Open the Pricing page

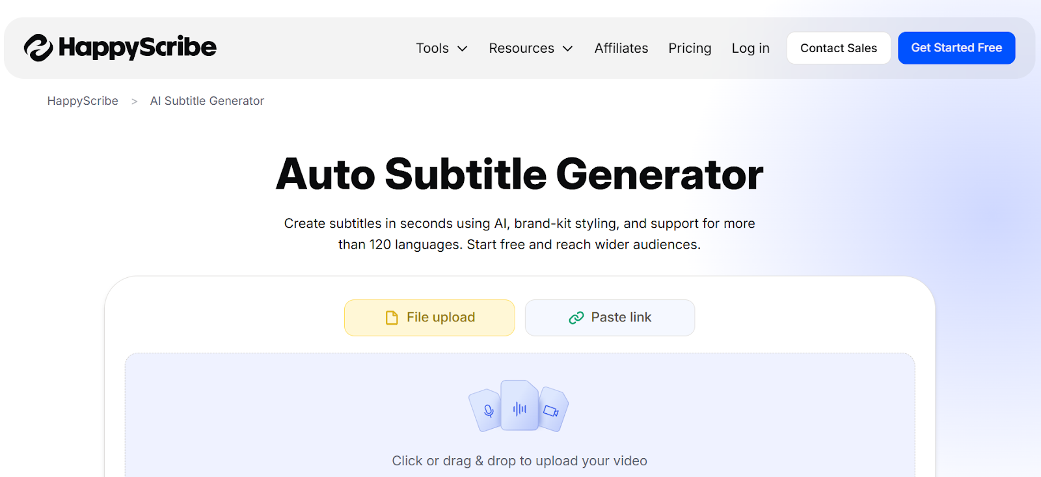[x=690, y=48]
